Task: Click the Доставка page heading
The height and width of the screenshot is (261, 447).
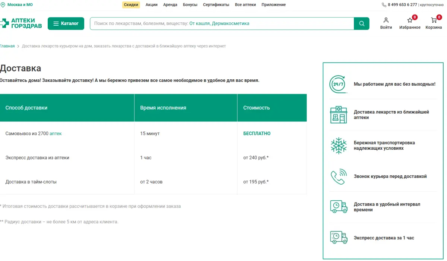Action: tap(20, 68)
